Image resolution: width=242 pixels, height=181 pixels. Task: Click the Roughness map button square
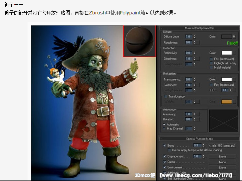(198, 42)
